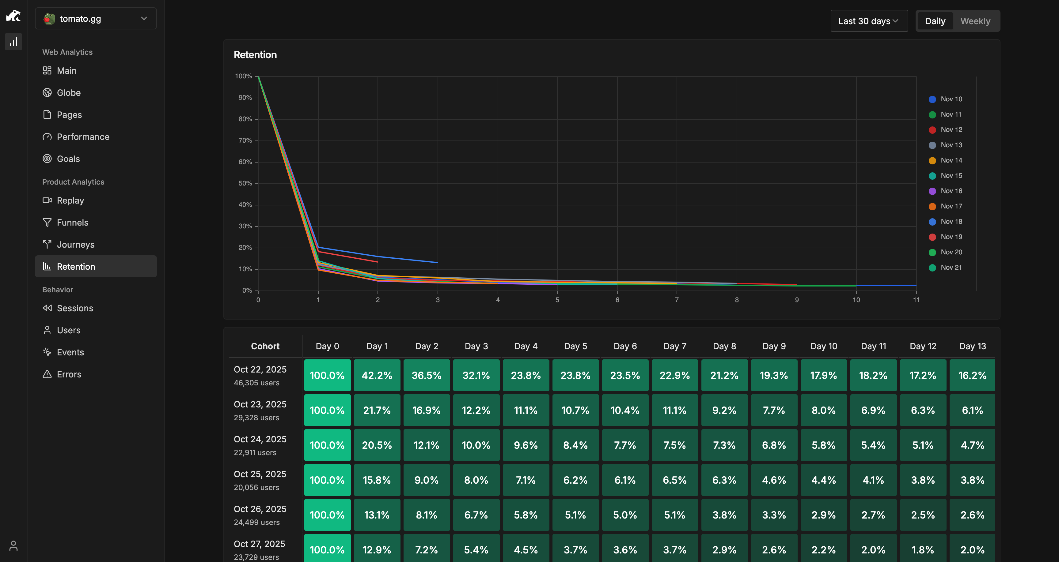Click the Globe icon in the sidebar
Screen dimensions: 1059x562
point(47,92)
